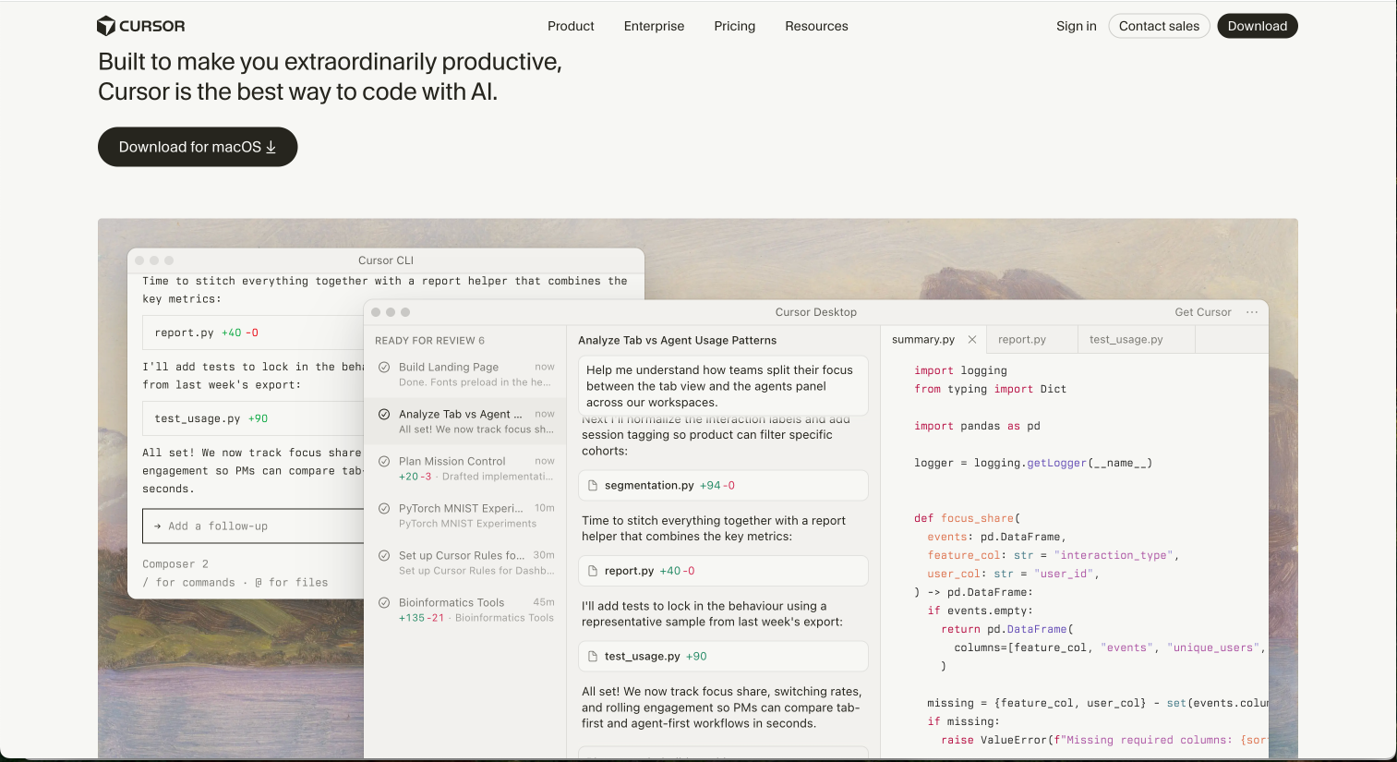Open the test_usage.py +90 block in Cursor CLI

tap(254, 418)
